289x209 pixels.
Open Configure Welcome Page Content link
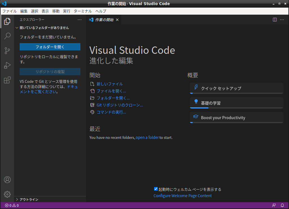183,196
